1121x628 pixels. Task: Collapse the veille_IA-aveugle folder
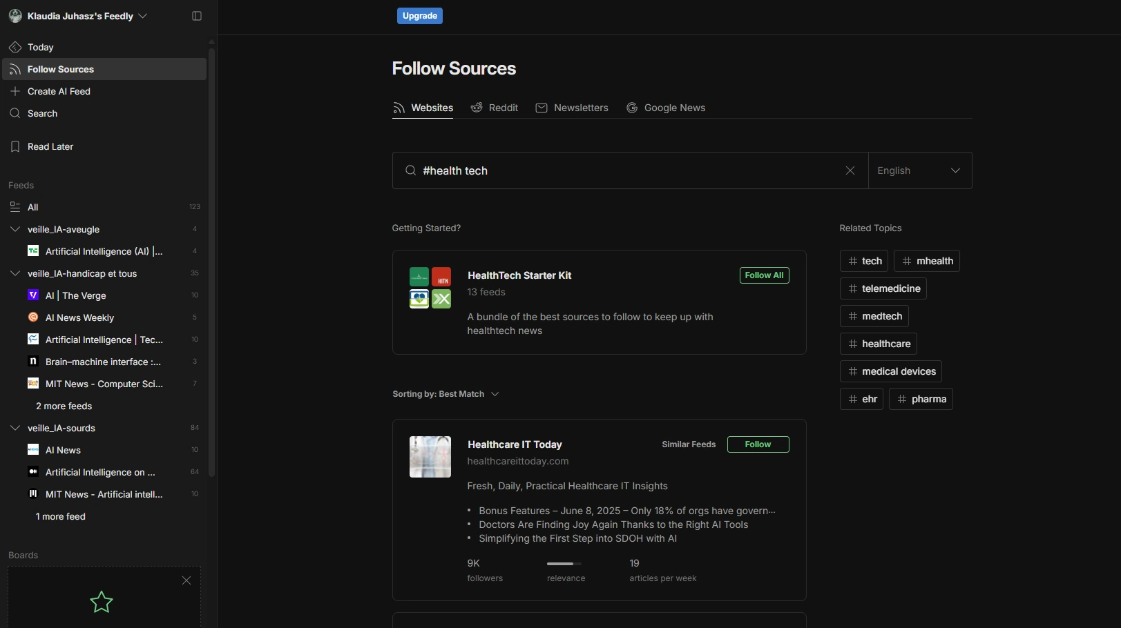pyautogui.click(x=15, y=229)
